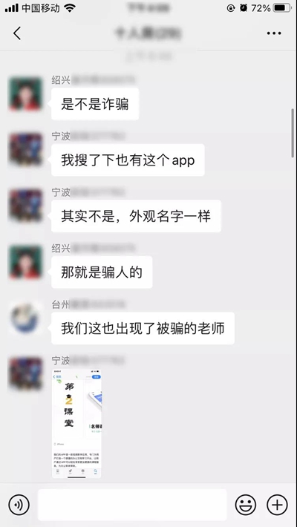The height and width of the screenshot is (527, 297).
Task: Tap the 台州 user's round avatar
Action: [x=25, y=318]
